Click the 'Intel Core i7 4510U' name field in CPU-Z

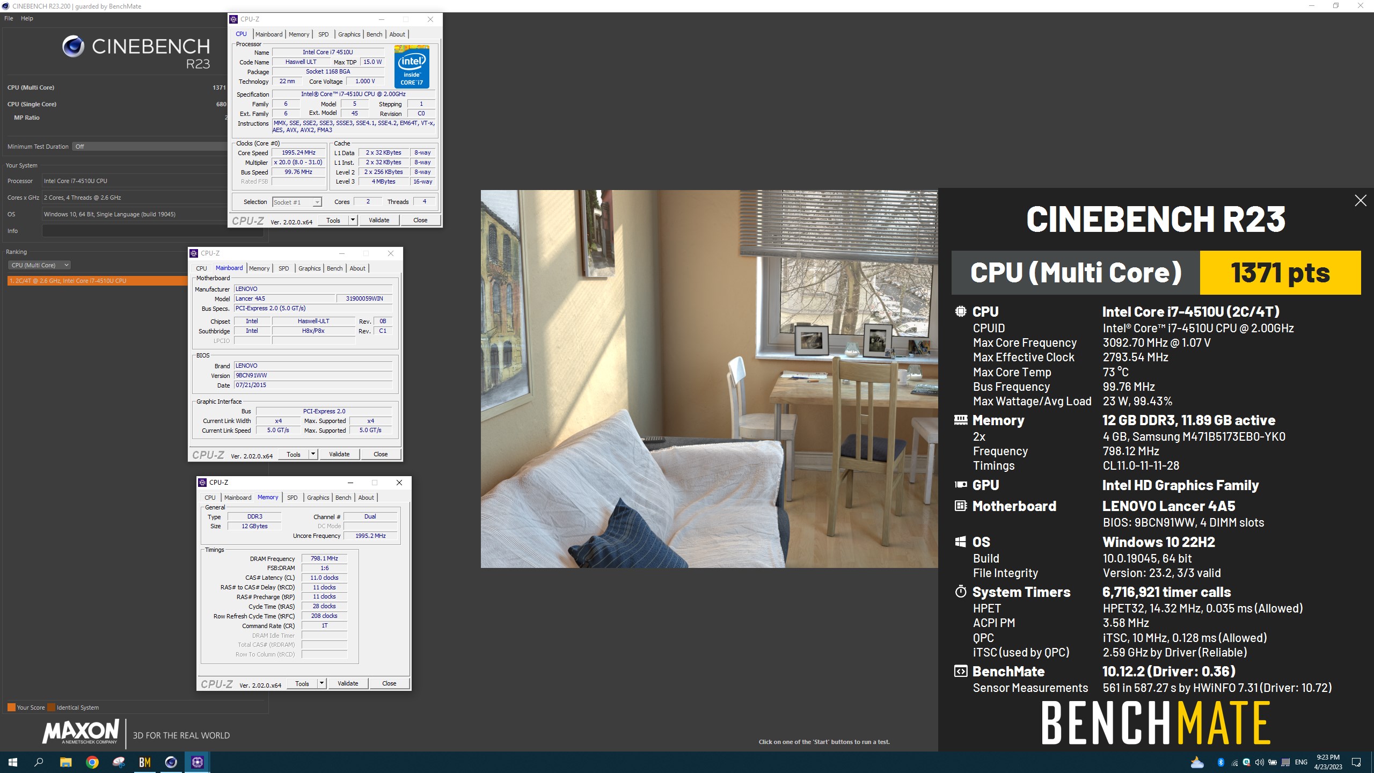click(328, 52)
